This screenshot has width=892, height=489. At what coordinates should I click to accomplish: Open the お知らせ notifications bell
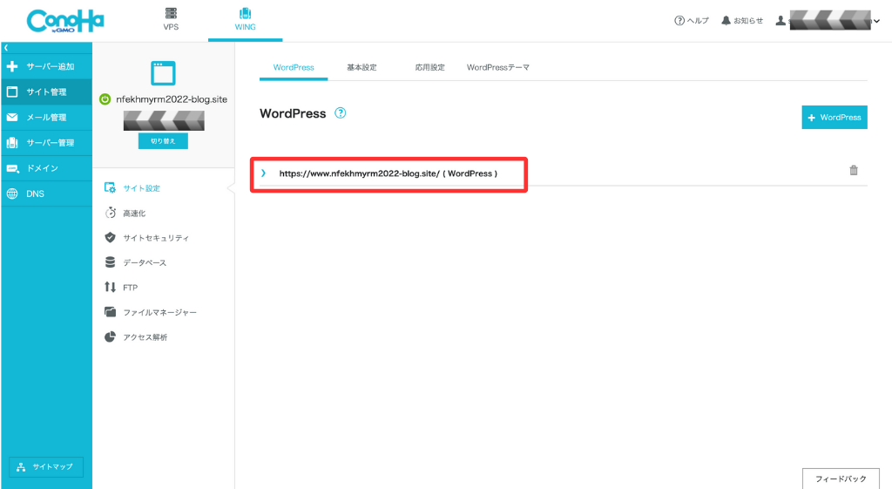coord(742,21)
